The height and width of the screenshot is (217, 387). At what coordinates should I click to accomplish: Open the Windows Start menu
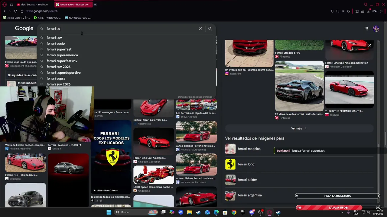pos(109,212)
